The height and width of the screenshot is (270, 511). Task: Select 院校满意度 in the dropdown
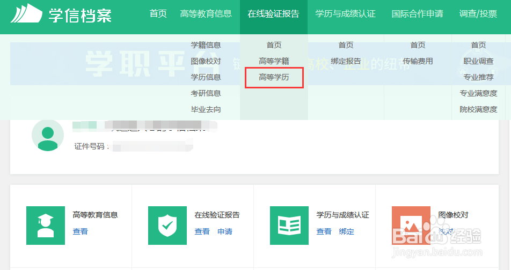click(479, 109)
